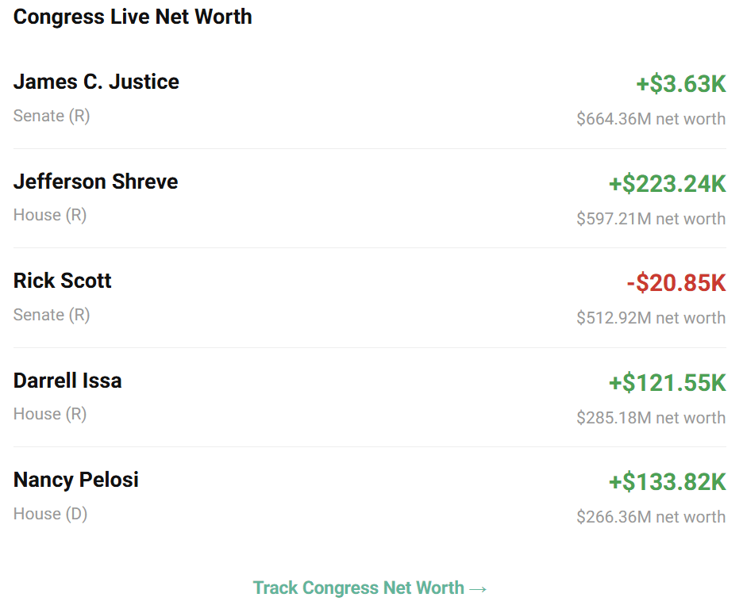
Task: Click the arrow after Track Congress Net Worth
Action: [x=478, y=589]
